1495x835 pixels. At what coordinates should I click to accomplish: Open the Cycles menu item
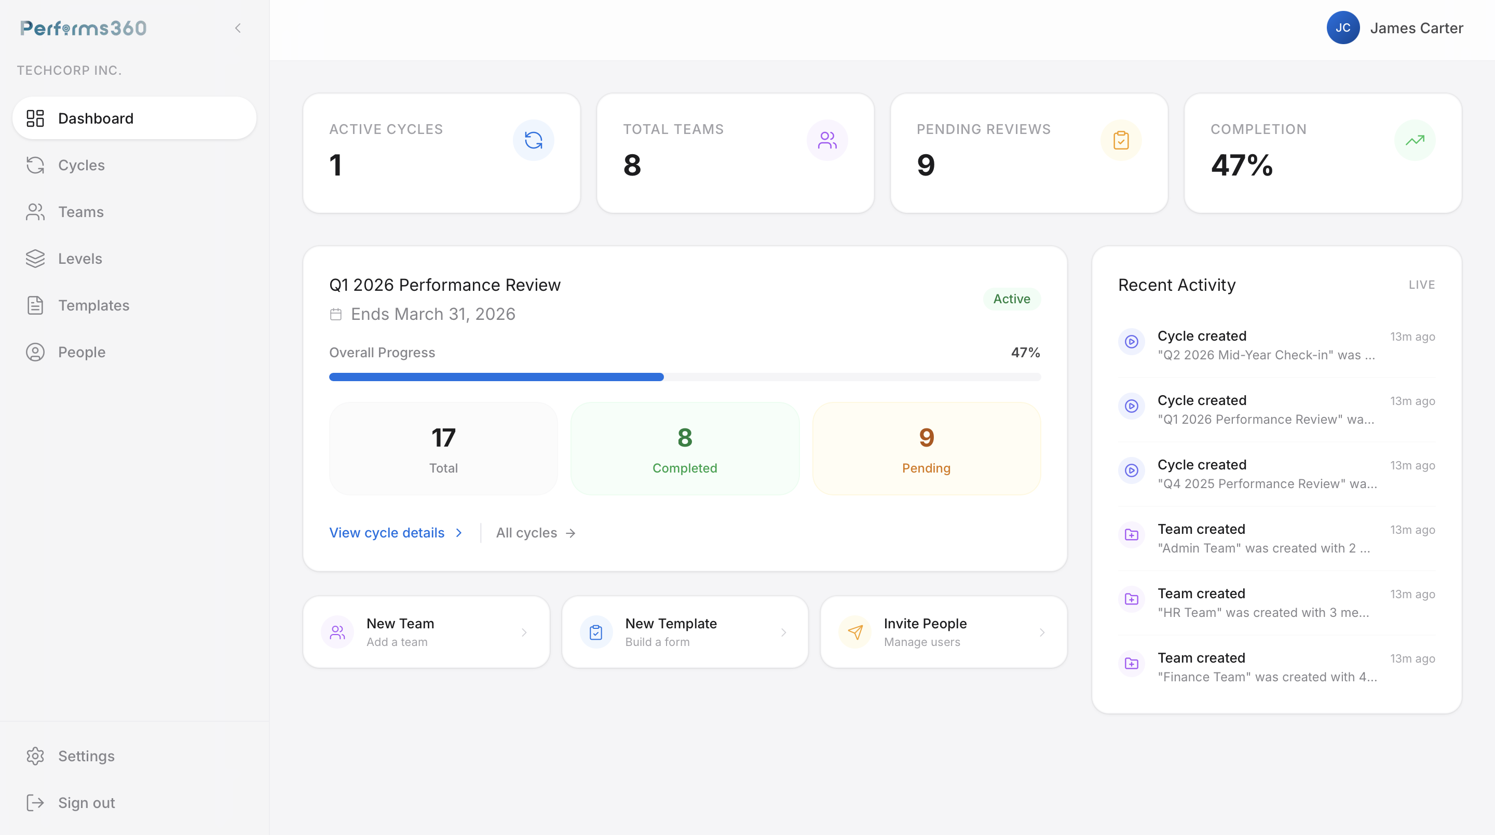tap(81, 165)
